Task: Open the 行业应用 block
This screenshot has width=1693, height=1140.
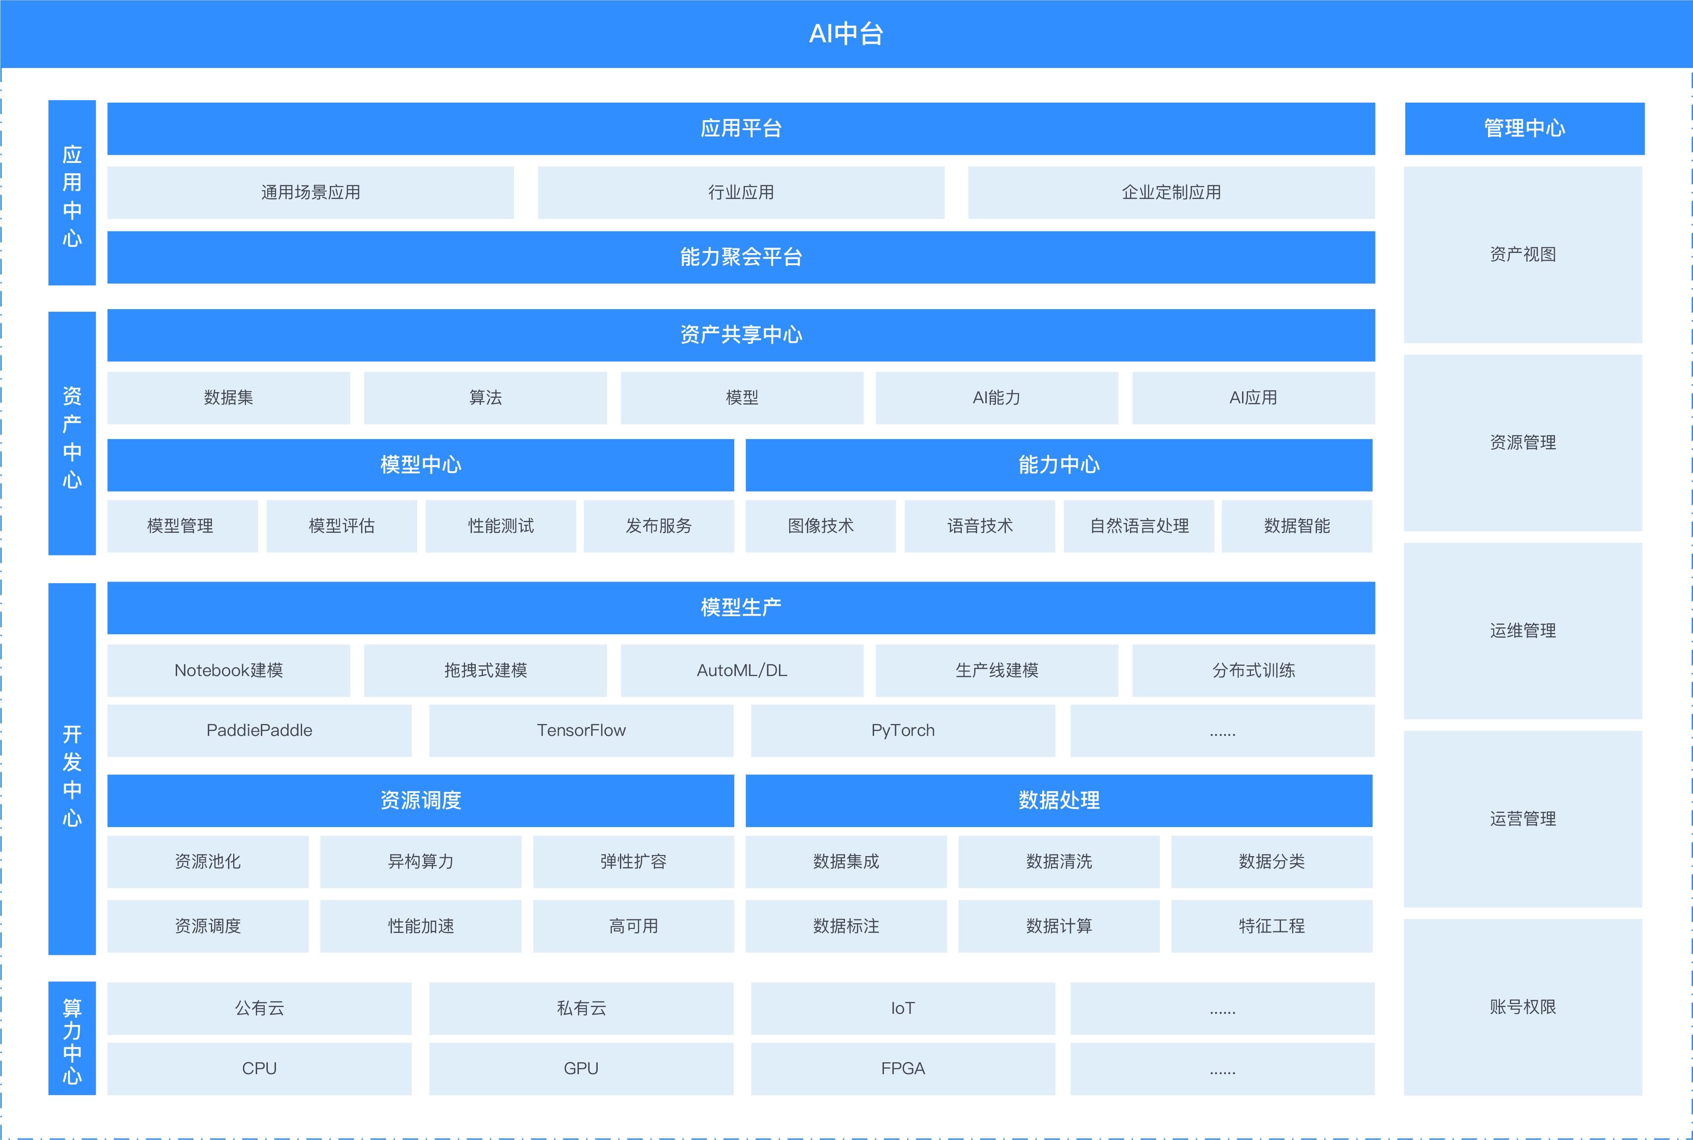Action: (740, 193)
